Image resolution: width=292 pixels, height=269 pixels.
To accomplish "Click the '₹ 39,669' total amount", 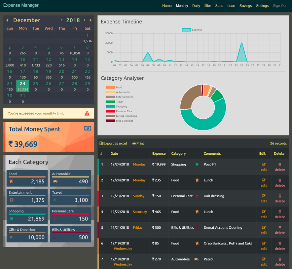I will 23,144.
